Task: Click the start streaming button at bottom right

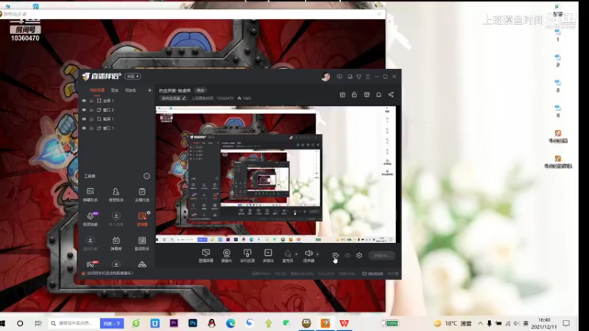Action: pos(381,255)
